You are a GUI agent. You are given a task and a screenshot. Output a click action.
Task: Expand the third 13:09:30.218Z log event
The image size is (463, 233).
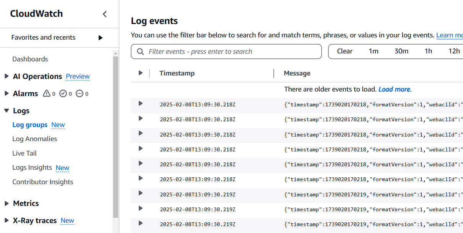(141, 133)
